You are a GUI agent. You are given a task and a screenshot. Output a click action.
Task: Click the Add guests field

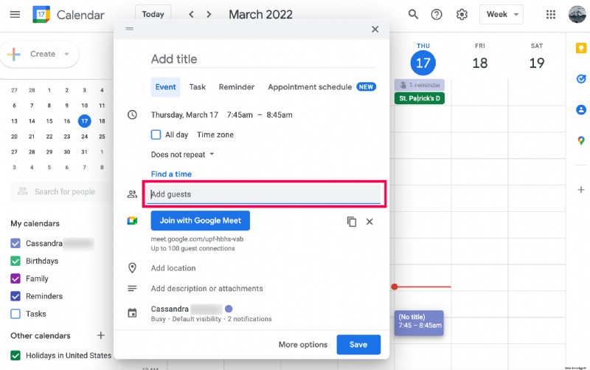pos(264,194)
